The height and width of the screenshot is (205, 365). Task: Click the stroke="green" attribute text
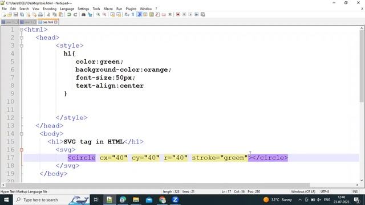tap(220, 158)
